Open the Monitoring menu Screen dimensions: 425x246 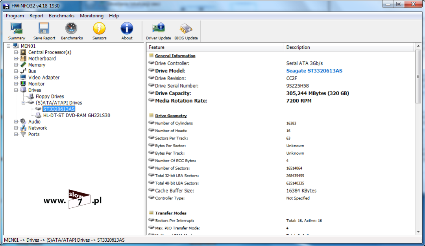coord(92,16)
